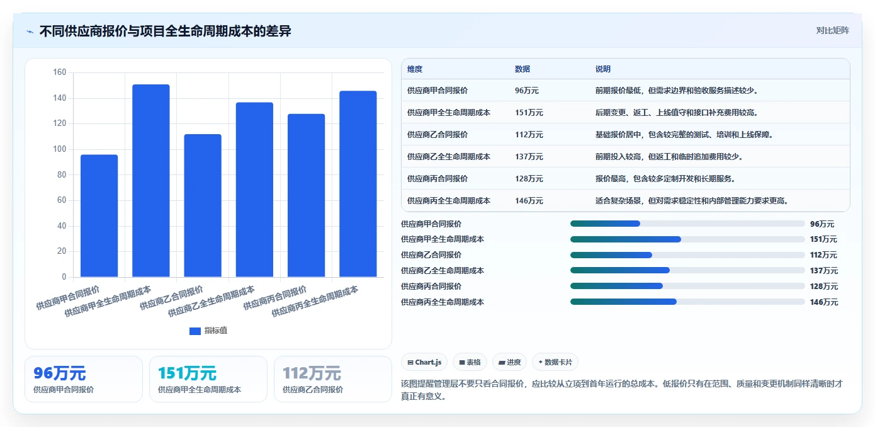
Task: Open the 151万元 data card
Action: click(208, 379)
